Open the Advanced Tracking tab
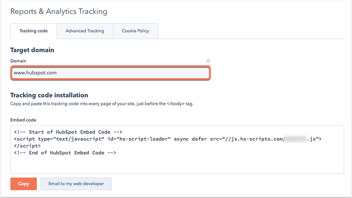 click(84, 31)
